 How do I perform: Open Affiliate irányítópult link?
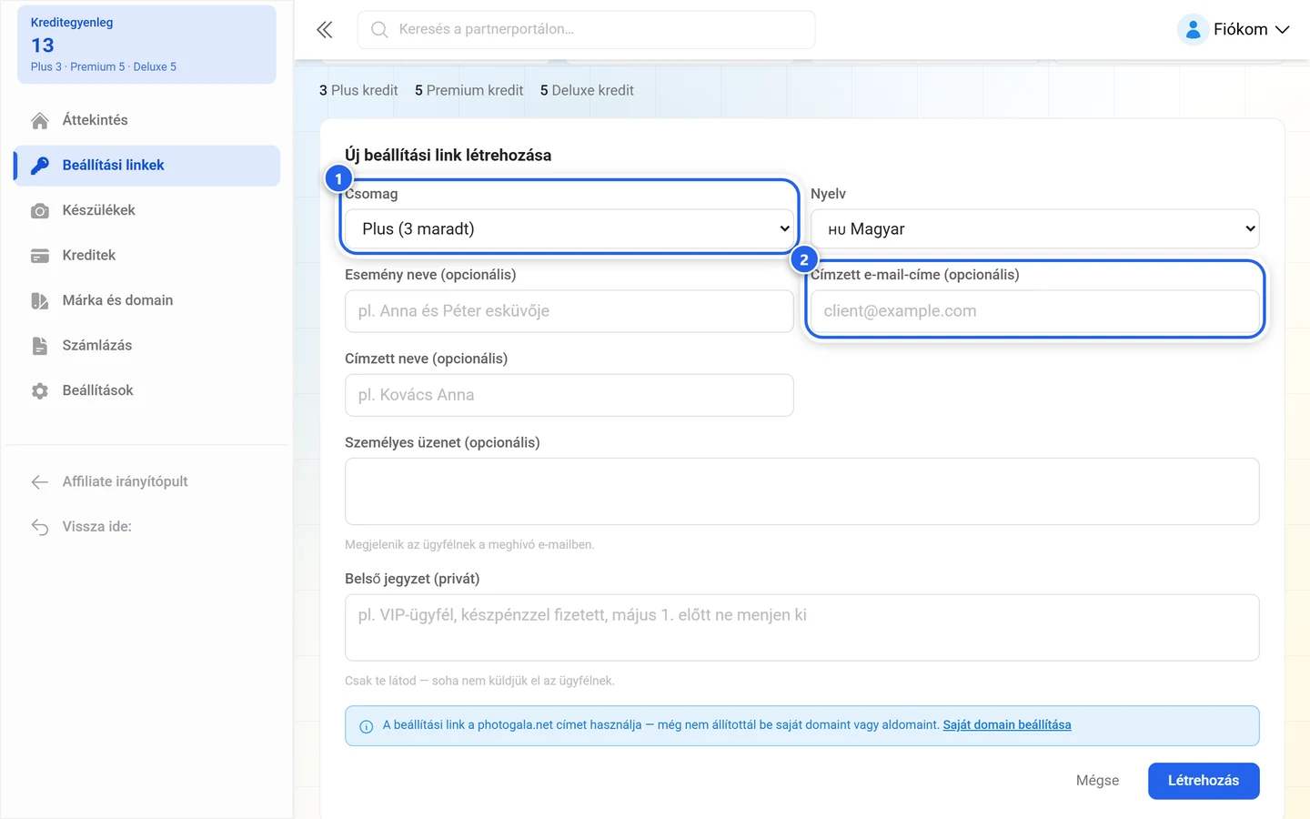(147, 481)
